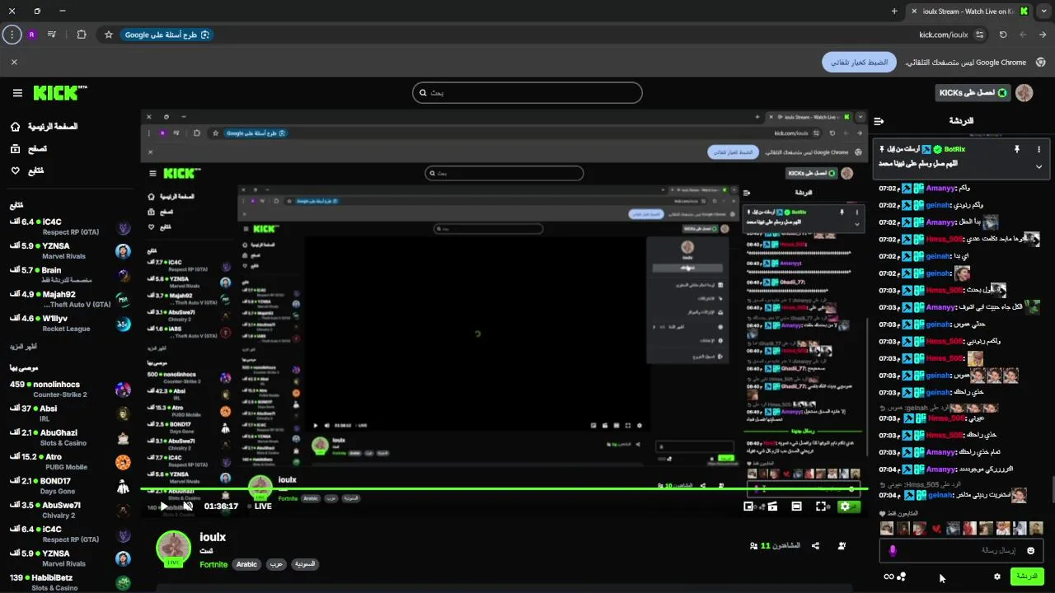Follow the ioulx channel with the add-user icon

point(842,545)
